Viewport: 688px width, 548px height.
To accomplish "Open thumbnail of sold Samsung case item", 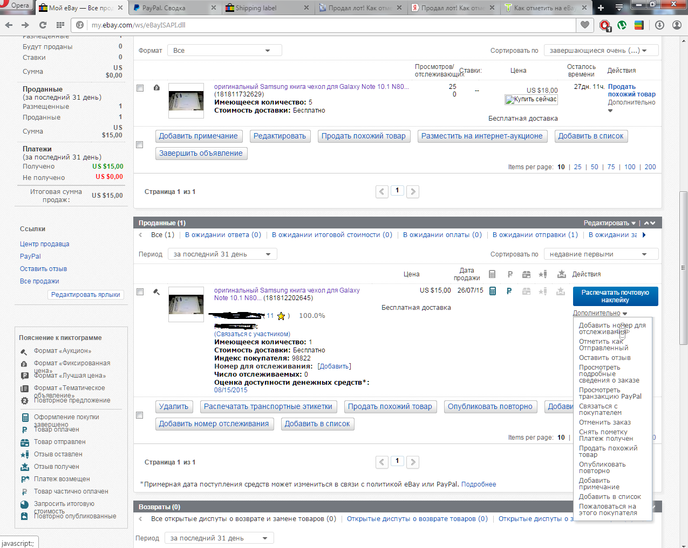I will pos(186,304).
